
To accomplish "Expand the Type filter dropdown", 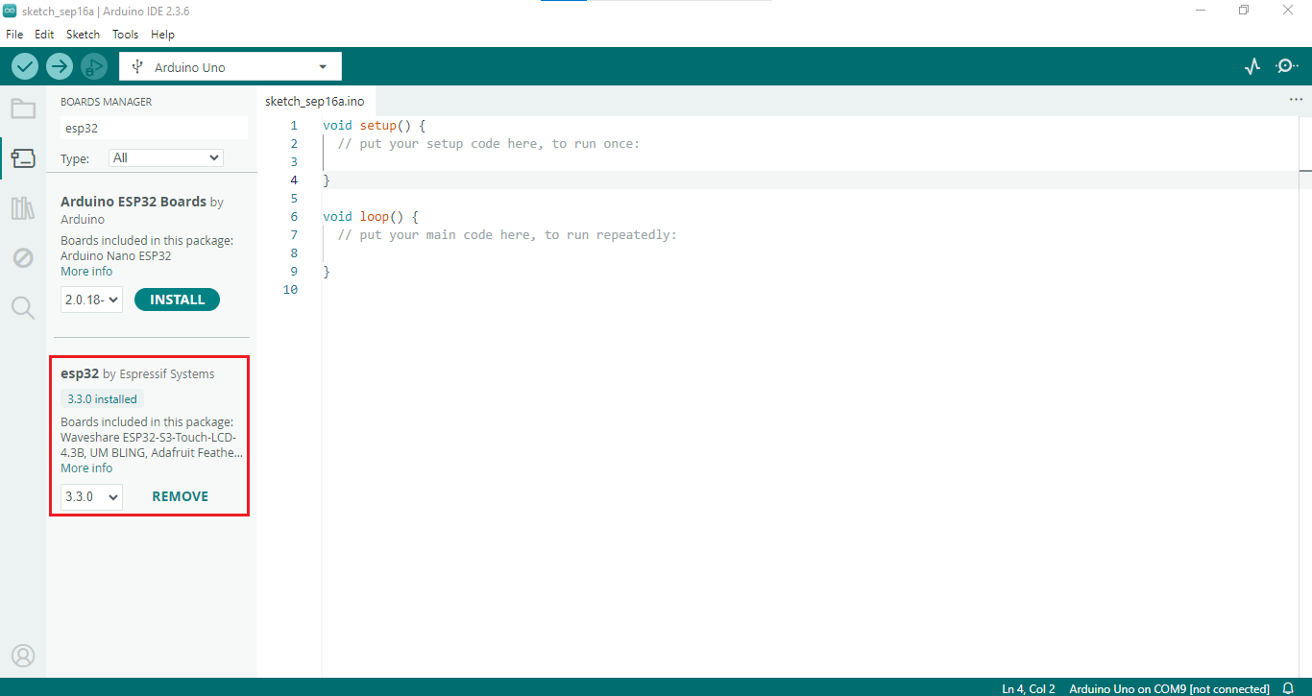I will click(x=166, y=157).
